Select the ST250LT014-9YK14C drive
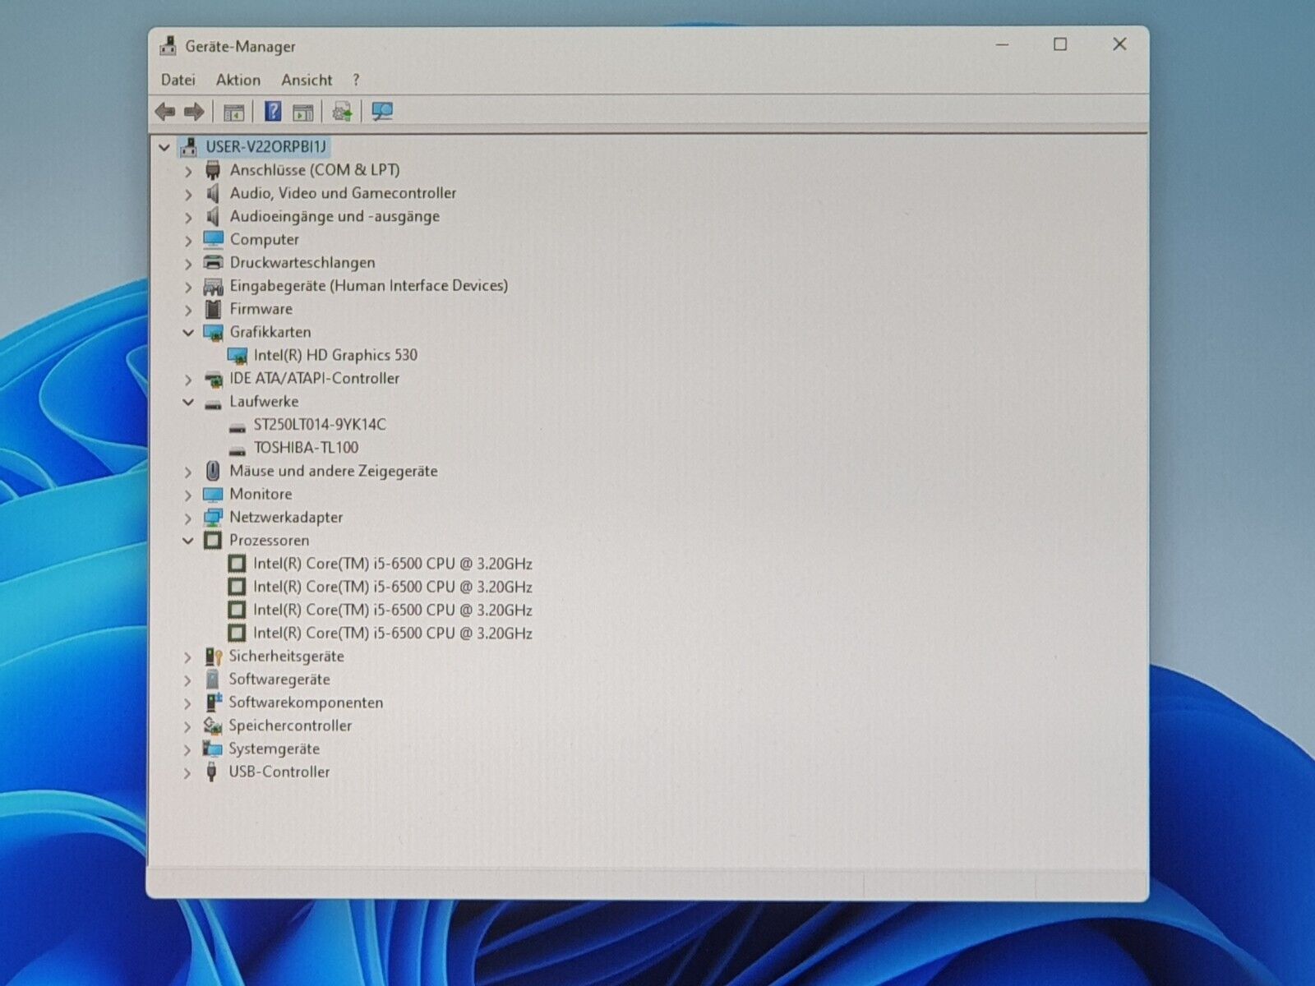The height and width of the screenshot is (986, 1315). pyautogui.click(x=319, y=425)
